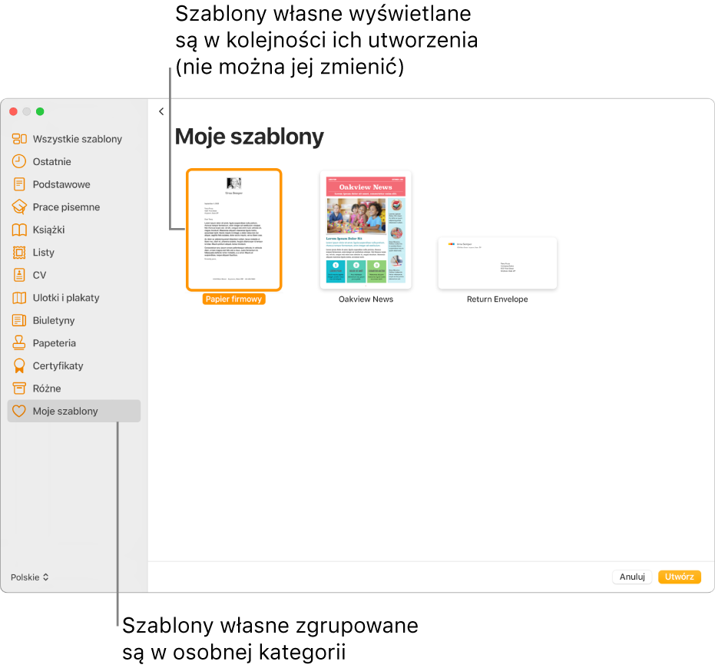Open the Książki category label
Viewport: 715px width, 668px height.
(49, 230)
